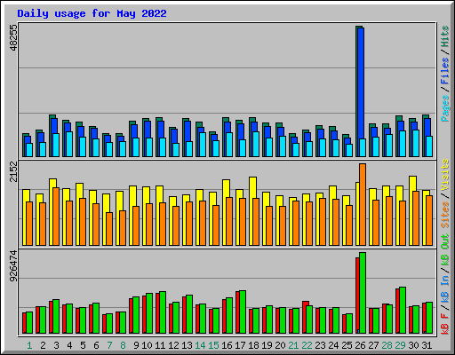The image size is (455, 355).
Task: Click the cyan Pages bar for day 4
Action: click(69, 144)
